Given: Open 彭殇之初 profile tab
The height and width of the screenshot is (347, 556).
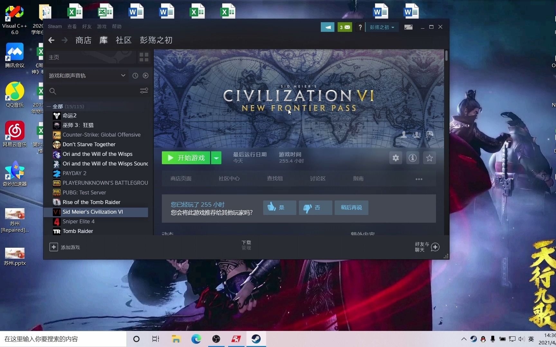Looking at the screenshot, I should (156, 40).
